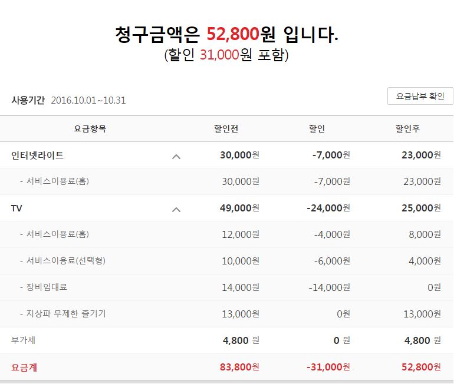Collapse the 인터넷라이트 section chevron
The height and width of the screenshot is (384, 454).
(176, 157)
